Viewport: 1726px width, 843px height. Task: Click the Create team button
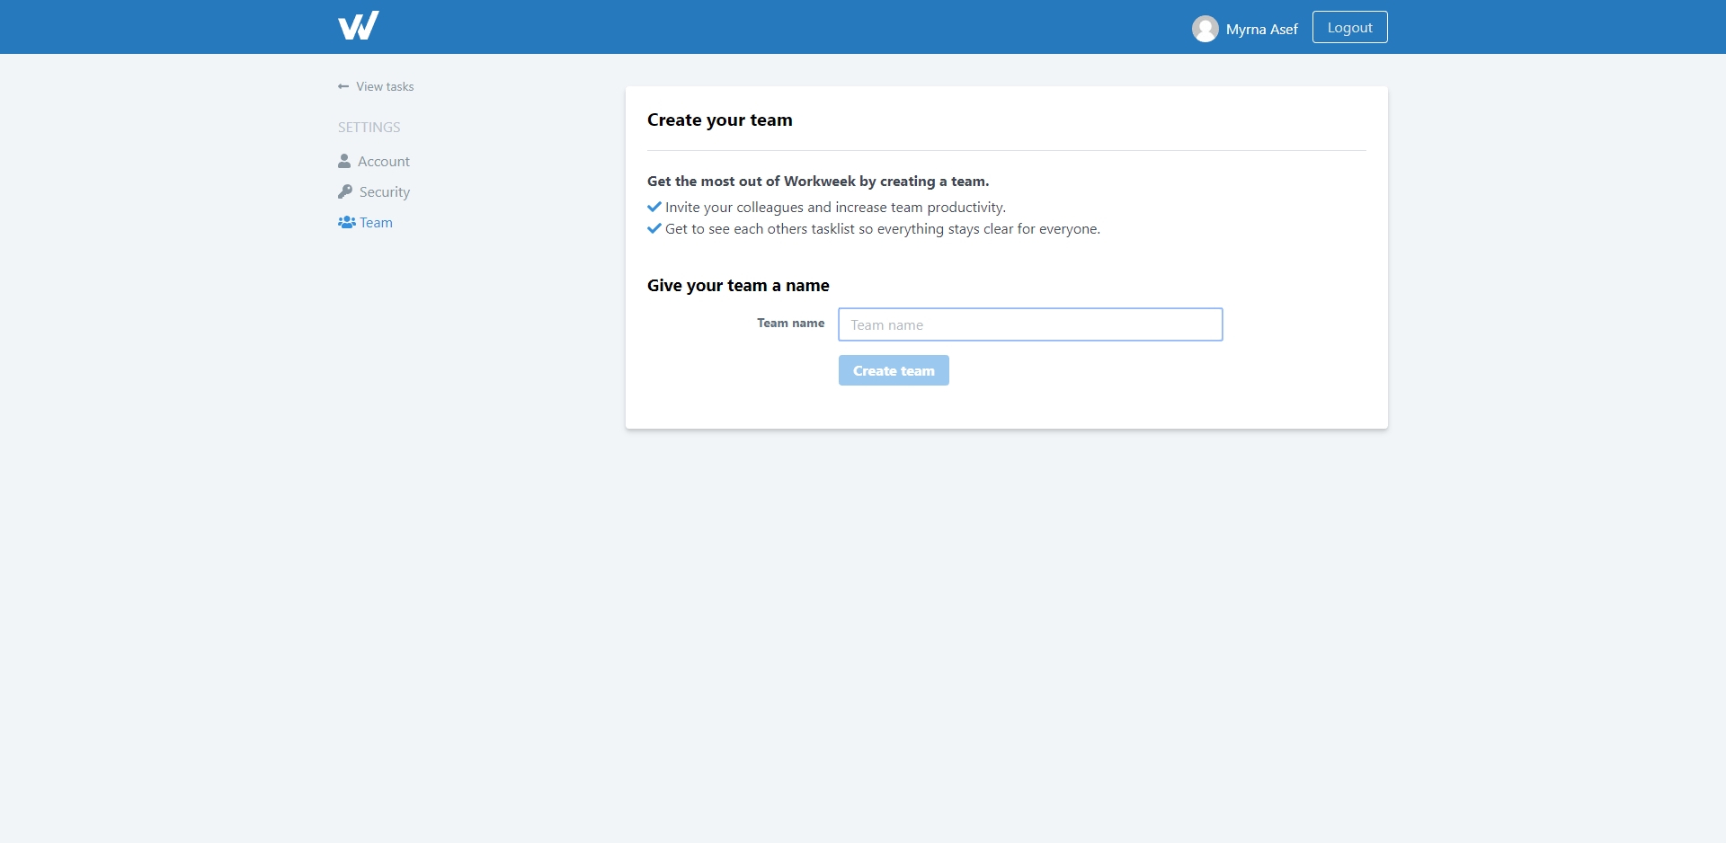(x=894, y=370)
